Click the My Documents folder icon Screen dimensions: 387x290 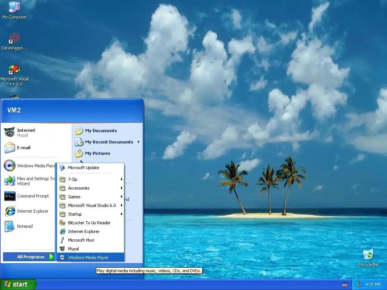[x=79, y=130]
